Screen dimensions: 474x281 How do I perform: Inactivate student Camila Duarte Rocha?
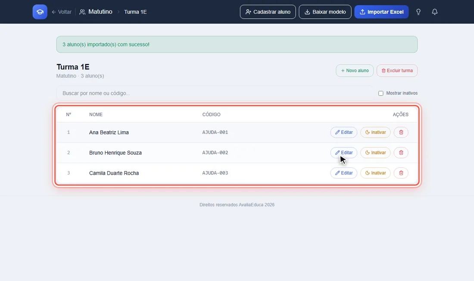(375, 173)
